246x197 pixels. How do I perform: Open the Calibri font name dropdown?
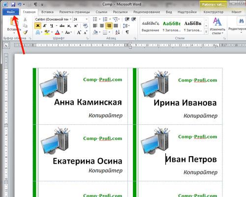[70, 19]
